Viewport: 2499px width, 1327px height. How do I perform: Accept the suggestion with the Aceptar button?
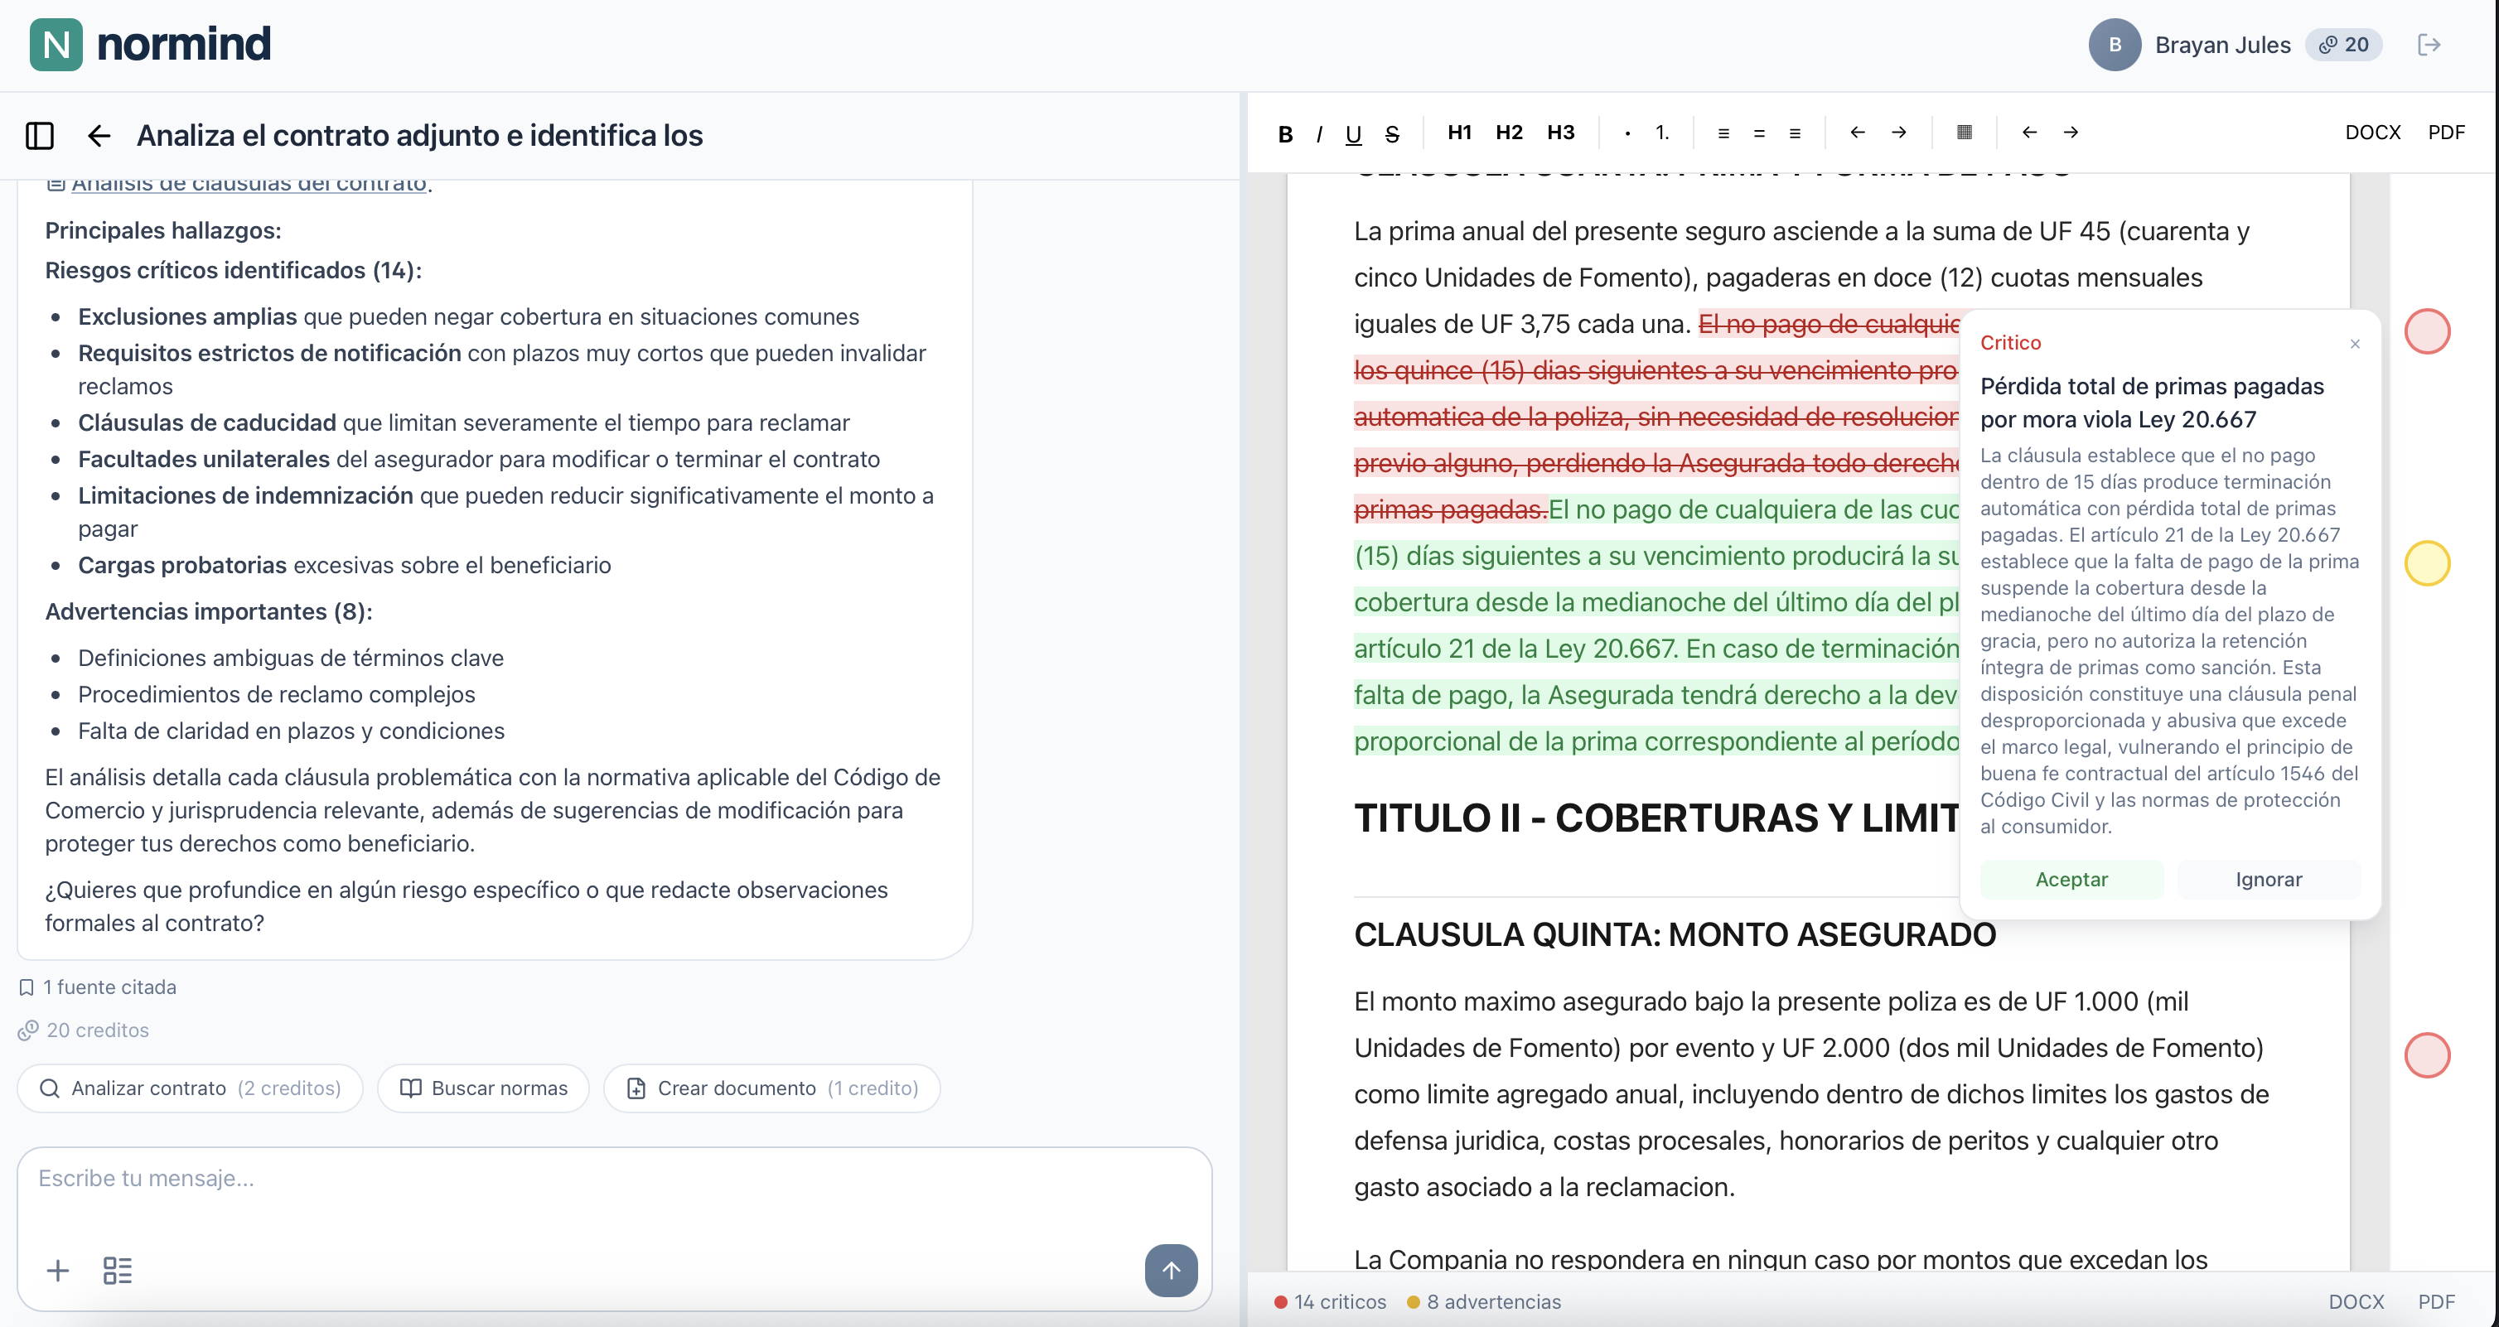pos(2071,879)
